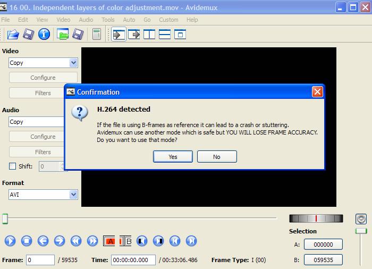Set selection marker B
Viewport: 372px width, 269px height.
[x=125, y=241]
